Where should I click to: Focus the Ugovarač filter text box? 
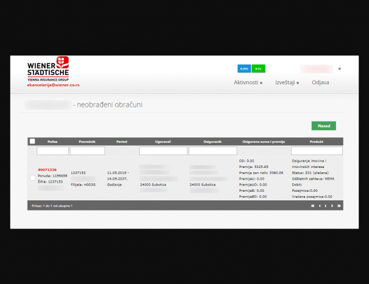pos(163,150)
